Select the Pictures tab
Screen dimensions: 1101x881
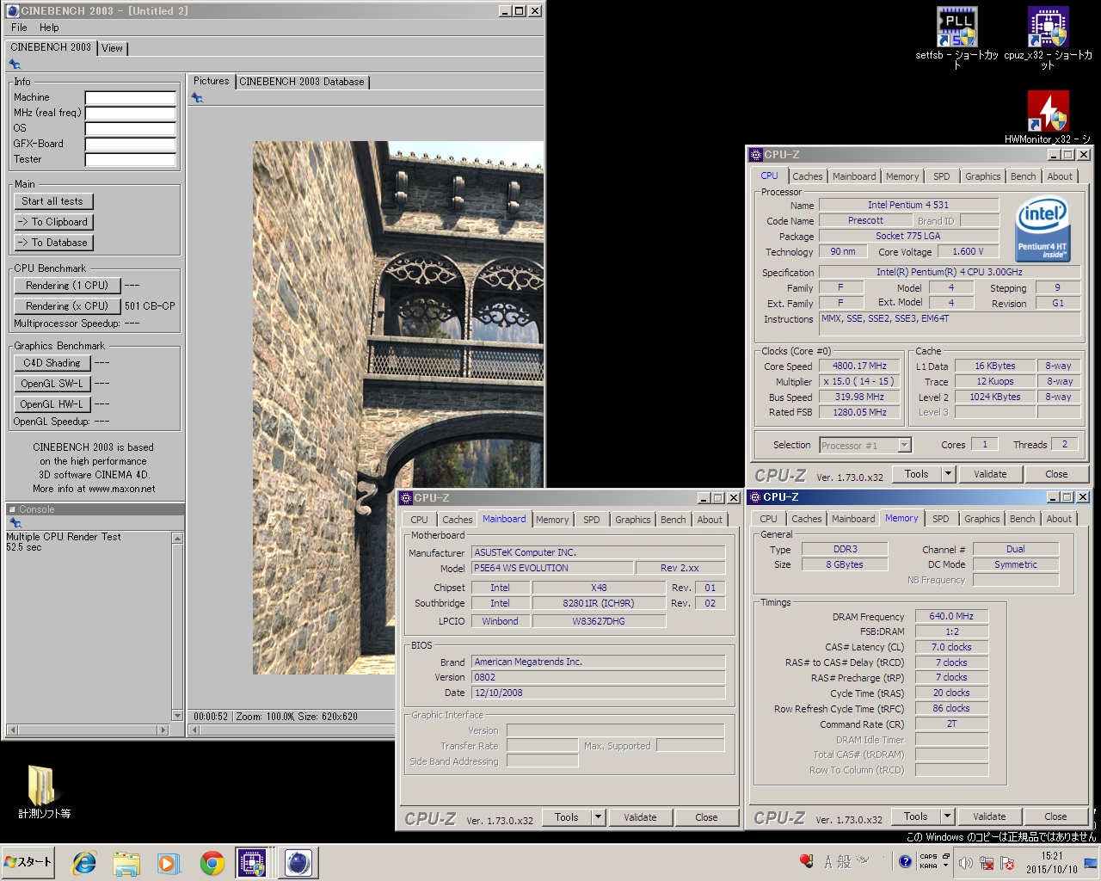point(211,81)
